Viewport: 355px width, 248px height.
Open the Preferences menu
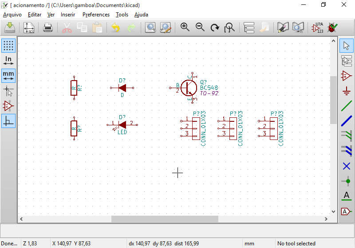[96, 15]
